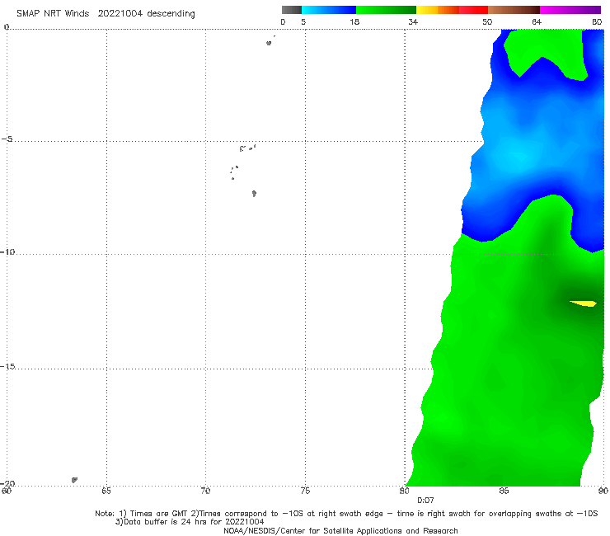Click the yellow-orange segment of the color bar
The height and width of the screenshot is (536, 610).
(x=438, y=10)
